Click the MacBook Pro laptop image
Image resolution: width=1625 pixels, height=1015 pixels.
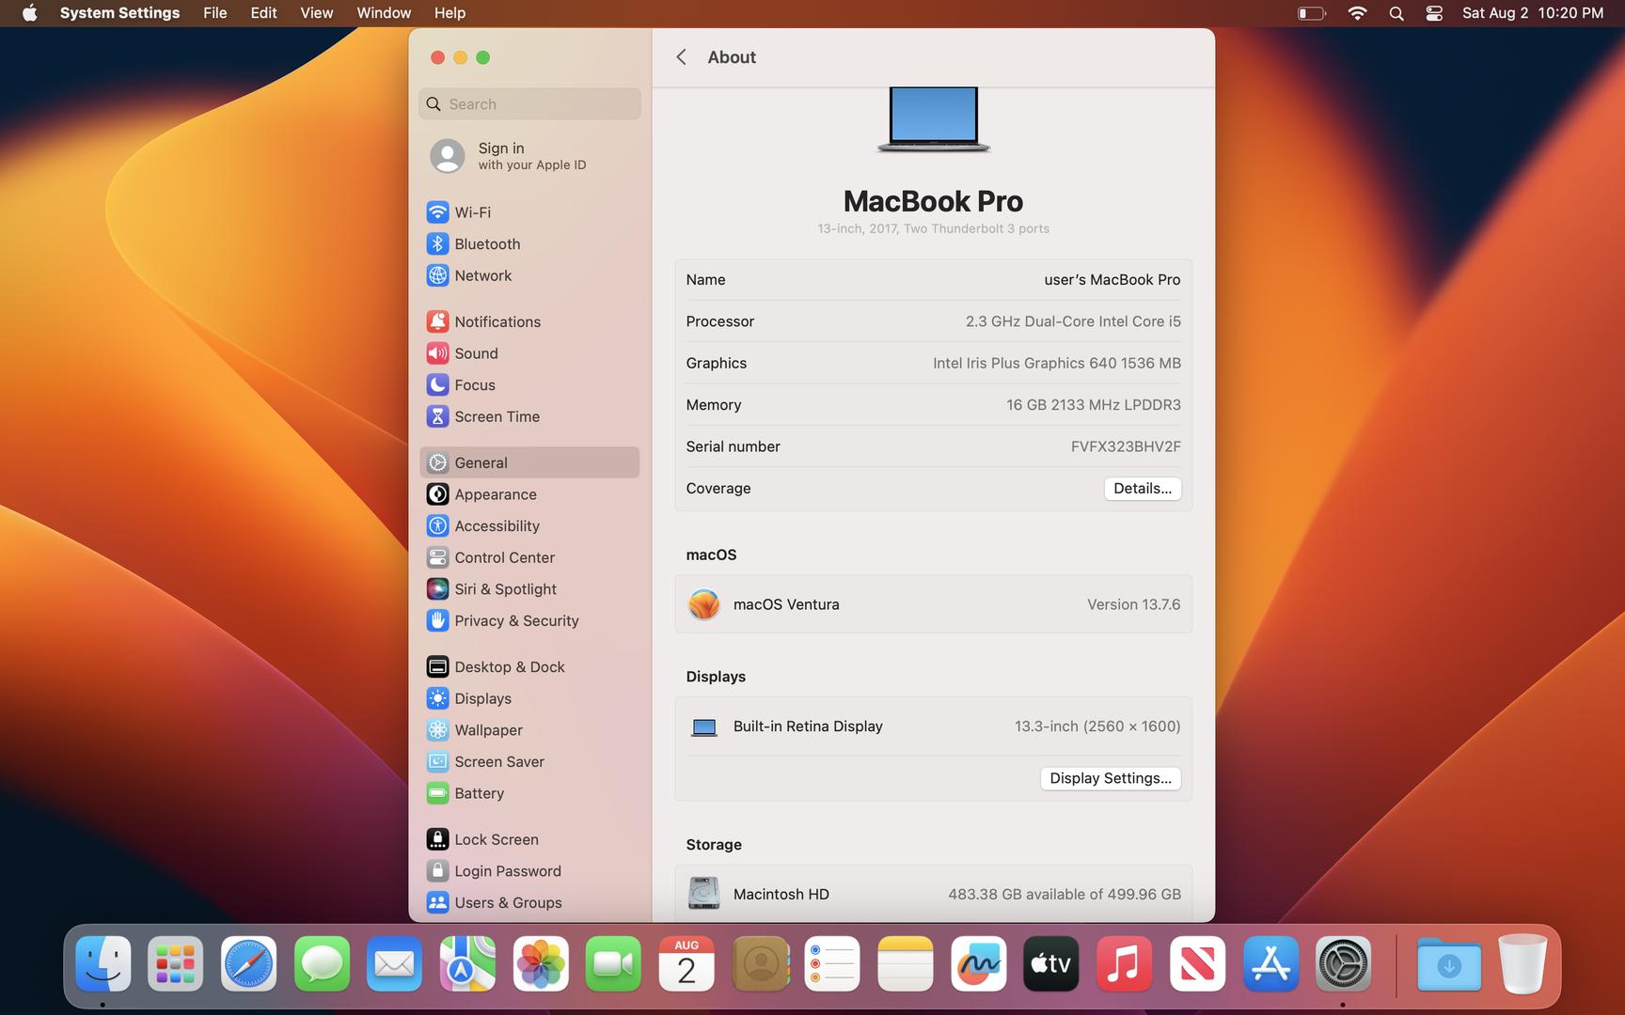point(934,119)
